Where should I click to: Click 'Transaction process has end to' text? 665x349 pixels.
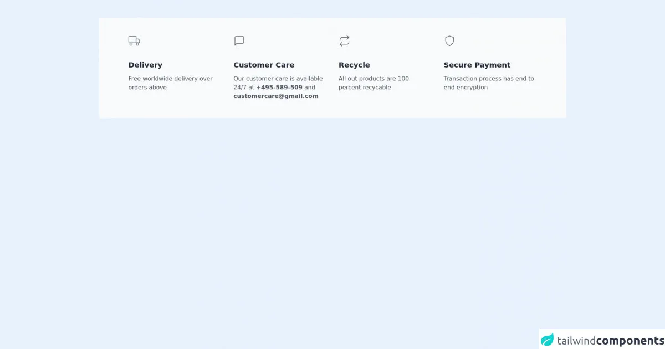click(489, 79)
